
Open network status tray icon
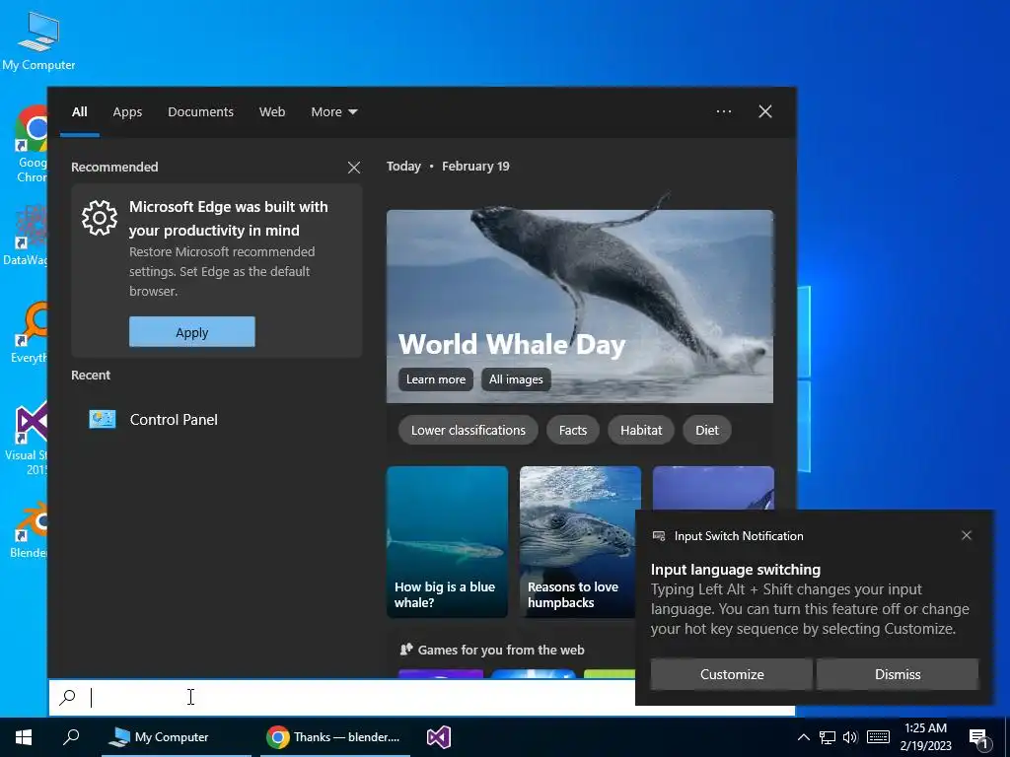pyautogui.click(x=828, y=737)
